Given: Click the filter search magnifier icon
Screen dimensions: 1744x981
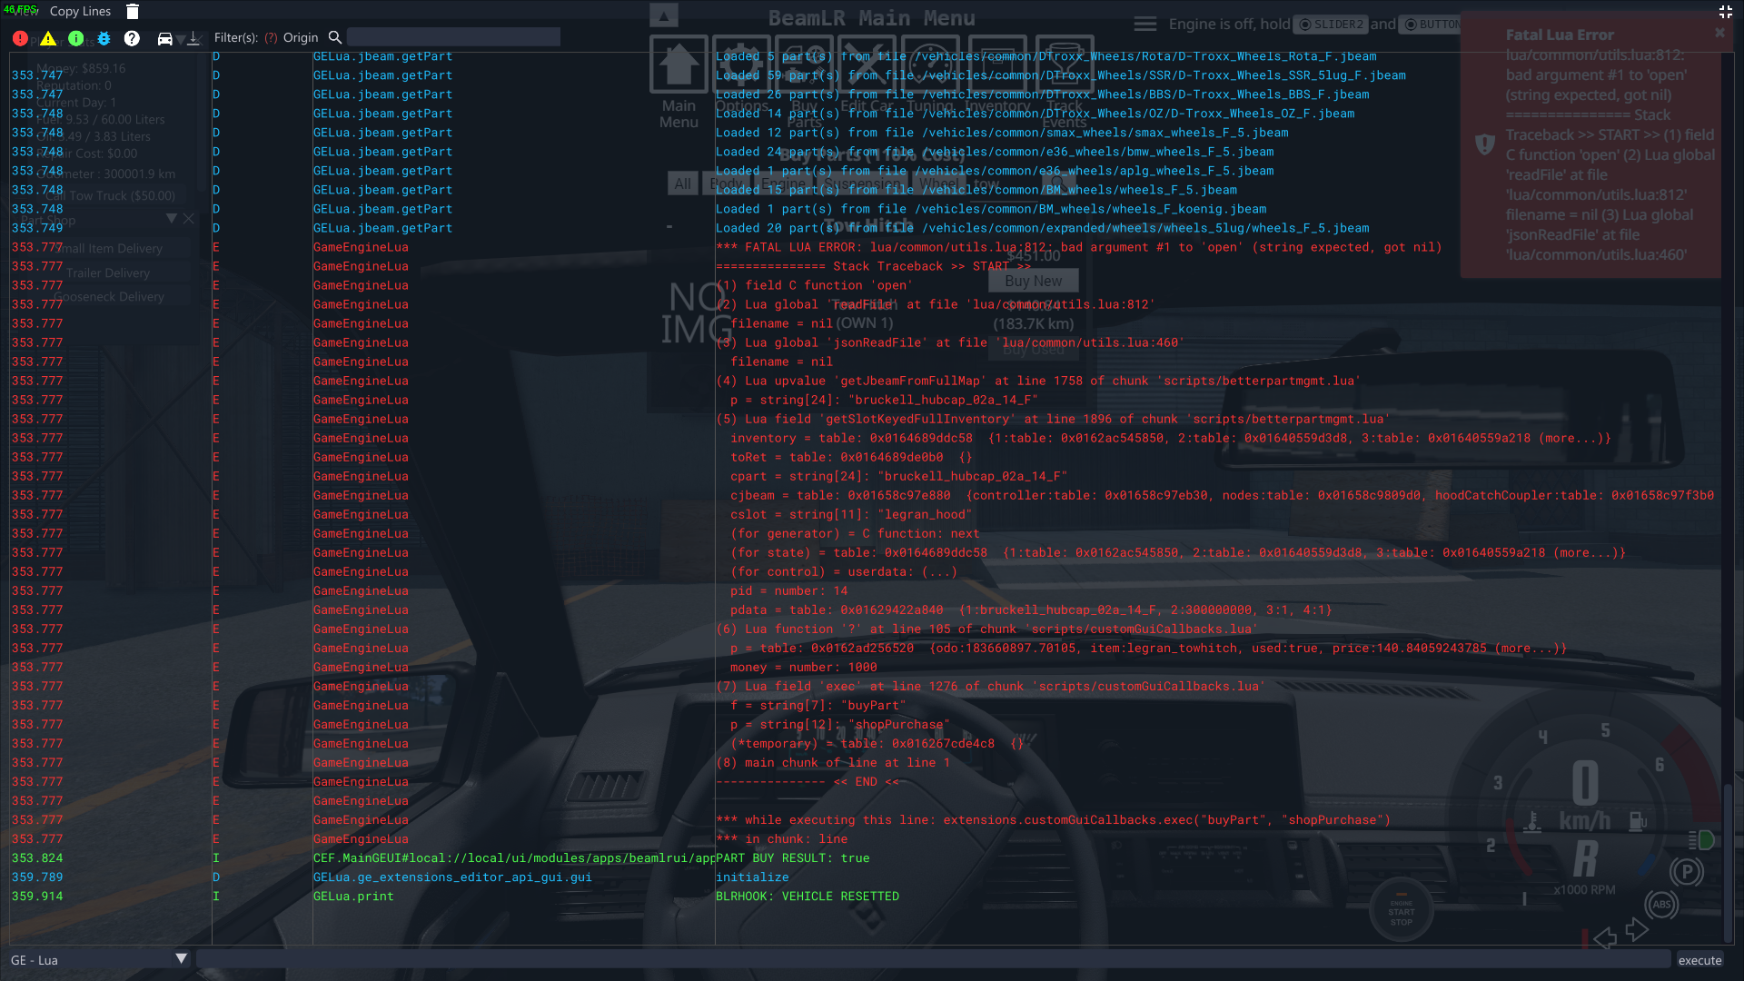Looking at the screenshot, I should [334, 37].
